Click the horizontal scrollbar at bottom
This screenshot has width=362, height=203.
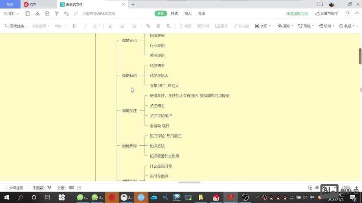(189, 182)
